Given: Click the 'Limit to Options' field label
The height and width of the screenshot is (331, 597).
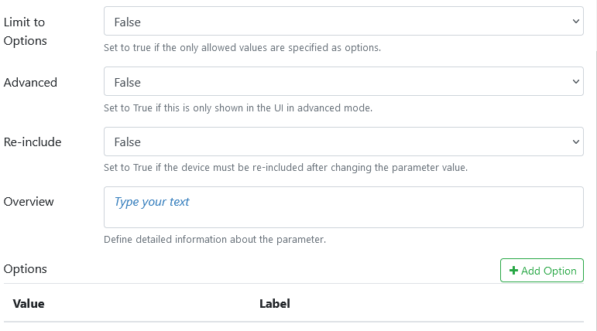Looking at the screenshot, I should coord(26,32).
